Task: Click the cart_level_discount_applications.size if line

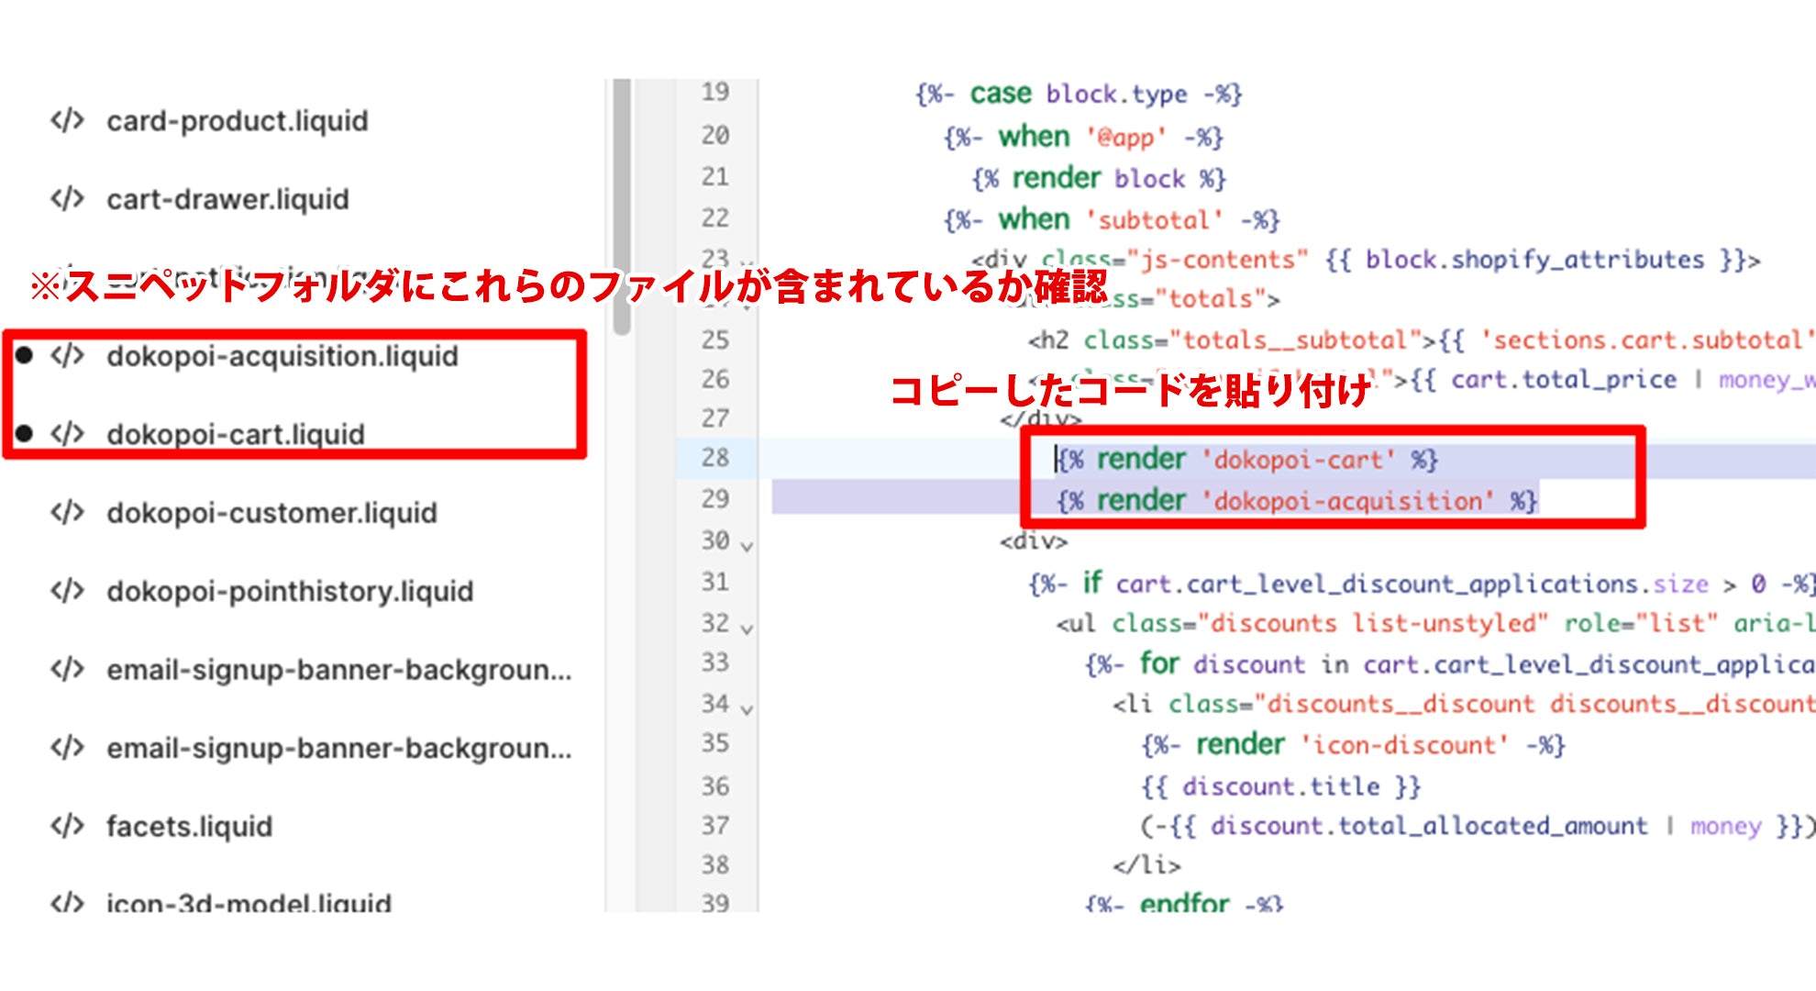Action: coord(1422,584)
